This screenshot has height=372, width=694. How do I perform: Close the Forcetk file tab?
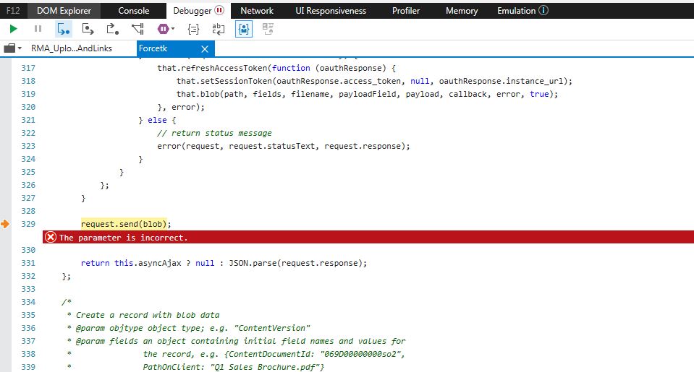[x=205, y=48]
